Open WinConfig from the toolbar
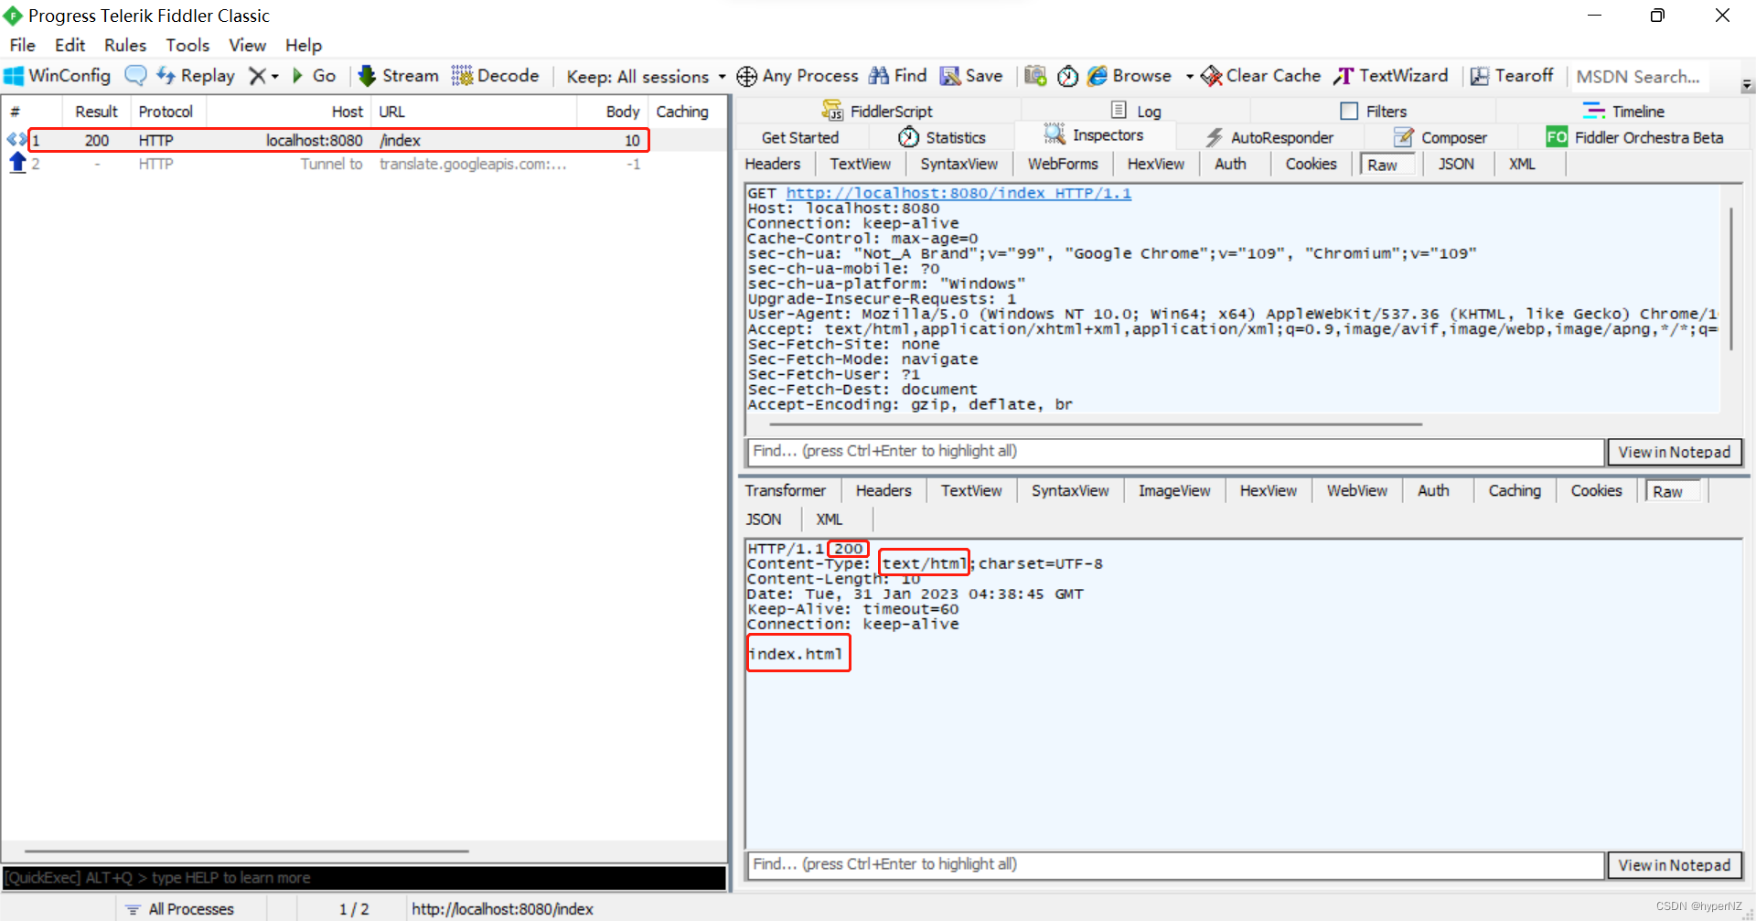The image size is (1756, 921). 58,76
